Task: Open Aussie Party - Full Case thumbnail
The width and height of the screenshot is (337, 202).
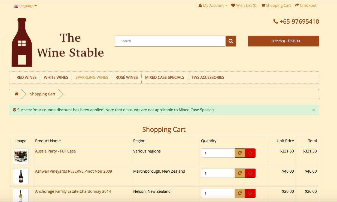Action: (x=21, y=156)
